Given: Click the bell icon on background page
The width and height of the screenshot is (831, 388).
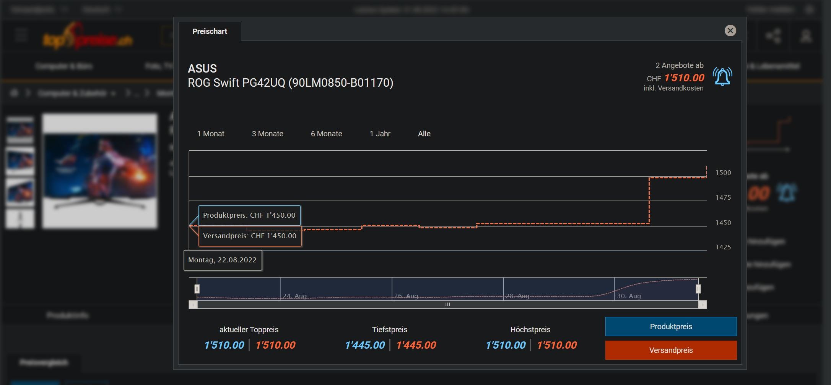Looking at the screenshot, I should [x=786, y=192].
